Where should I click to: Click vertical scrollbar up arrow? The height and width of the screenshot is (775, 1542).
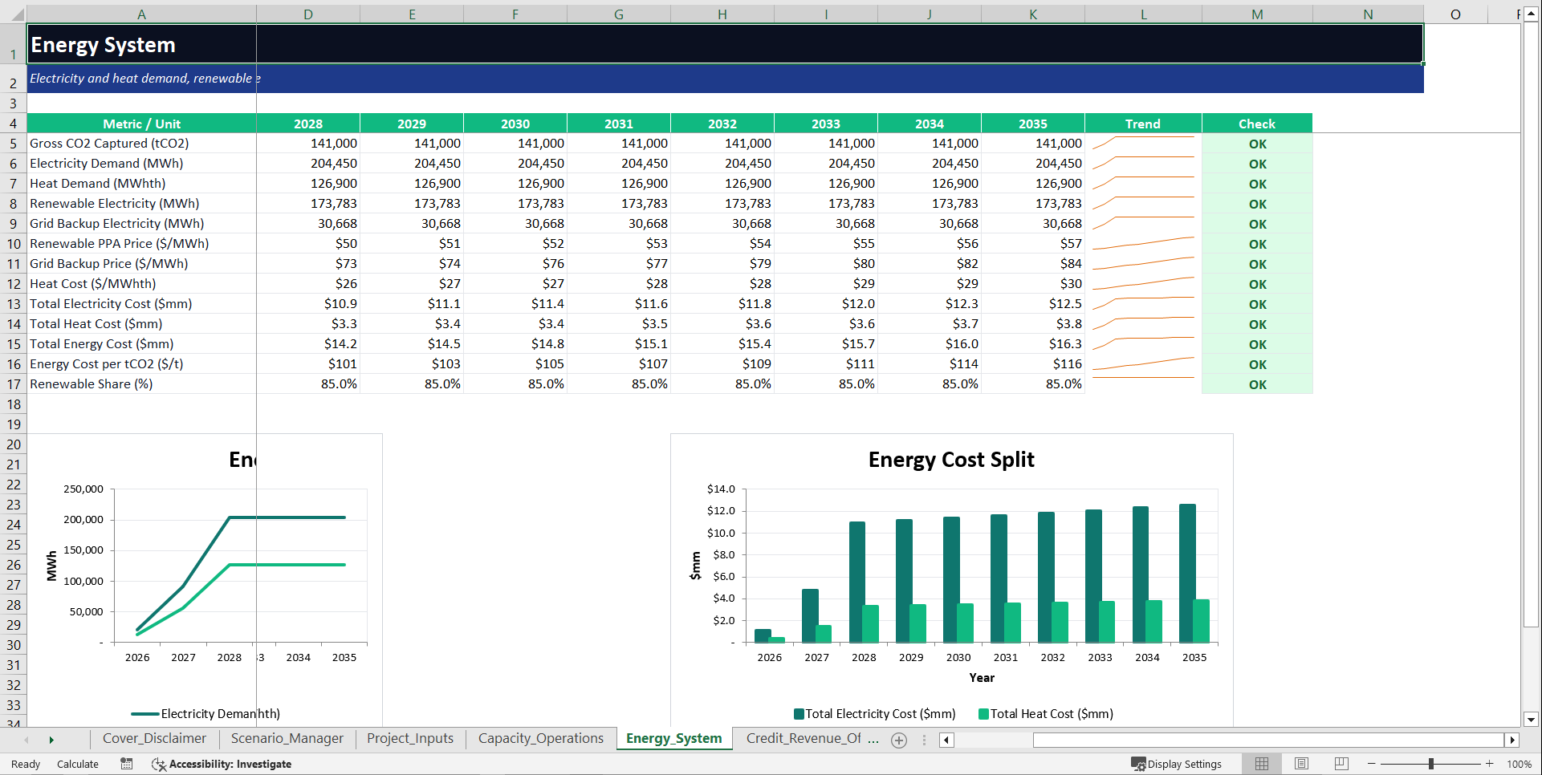click(x=1531, y=14)
